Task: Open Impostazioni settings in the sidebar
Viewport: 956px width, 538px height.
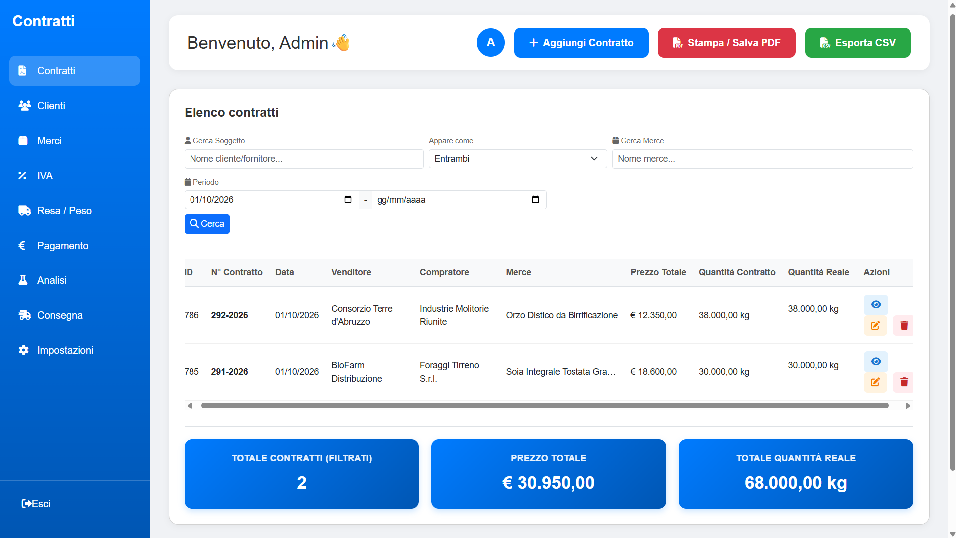Action: [x=75, y=350]
